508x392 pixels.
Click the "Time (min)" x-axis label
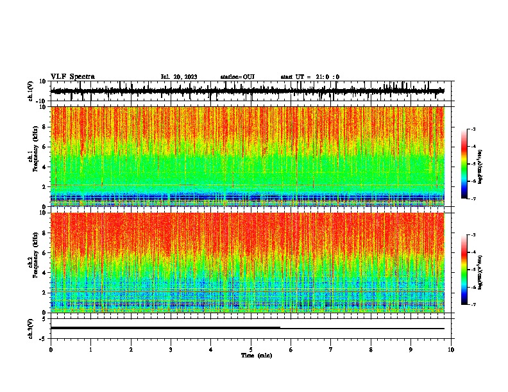pyautogui.click(x=257, y=355)
